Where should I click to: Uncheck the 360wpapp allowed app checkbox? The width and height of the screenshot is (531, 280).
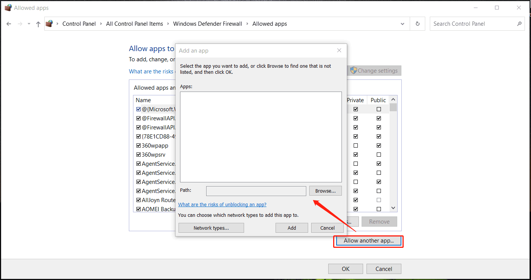[138, 145]
